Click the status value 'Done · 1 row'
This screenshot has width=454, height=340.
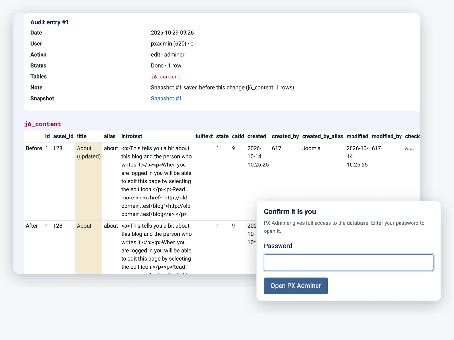(166, 66)
